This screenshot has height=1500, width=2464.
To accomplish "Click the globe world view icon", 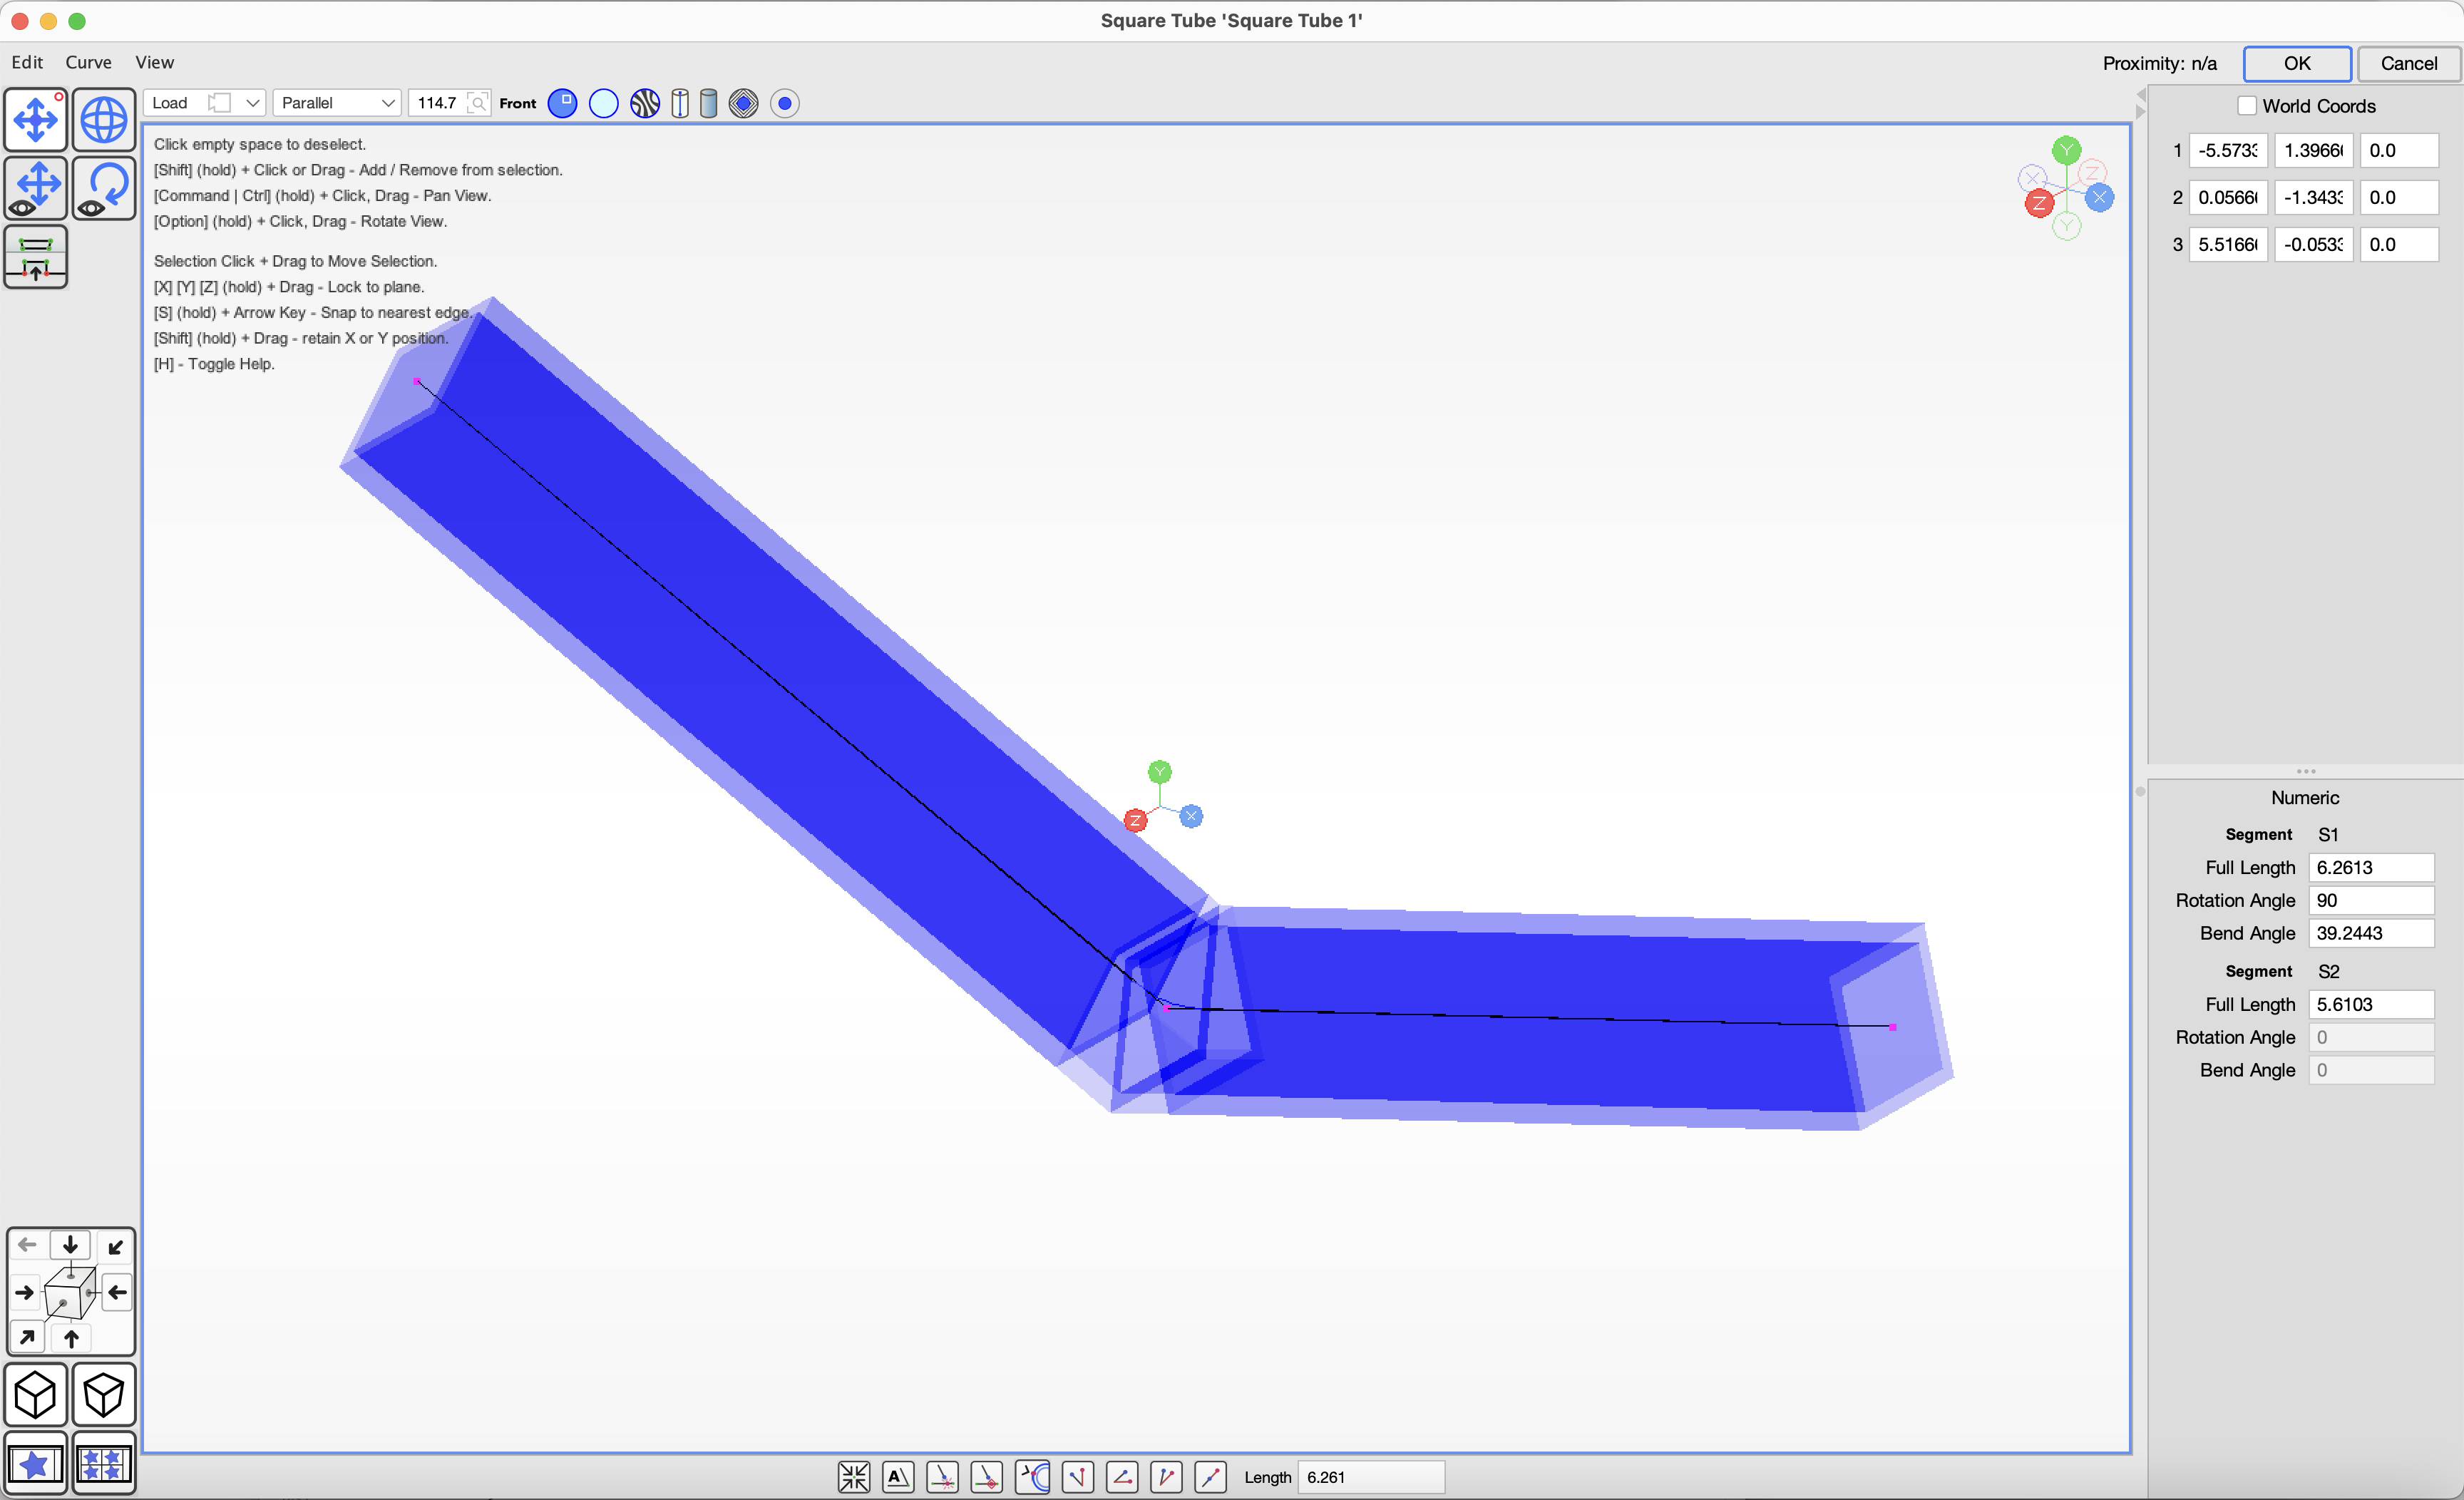I will pos(103,120).
